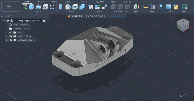Select the Create Sketch tool
194x101 pixels.
click(x=24, y=7)
